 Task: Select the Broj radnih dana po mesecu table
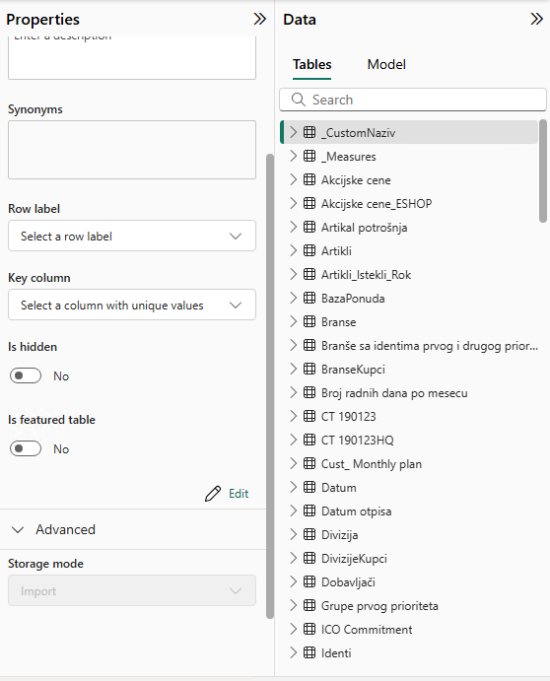click(394, 393)
